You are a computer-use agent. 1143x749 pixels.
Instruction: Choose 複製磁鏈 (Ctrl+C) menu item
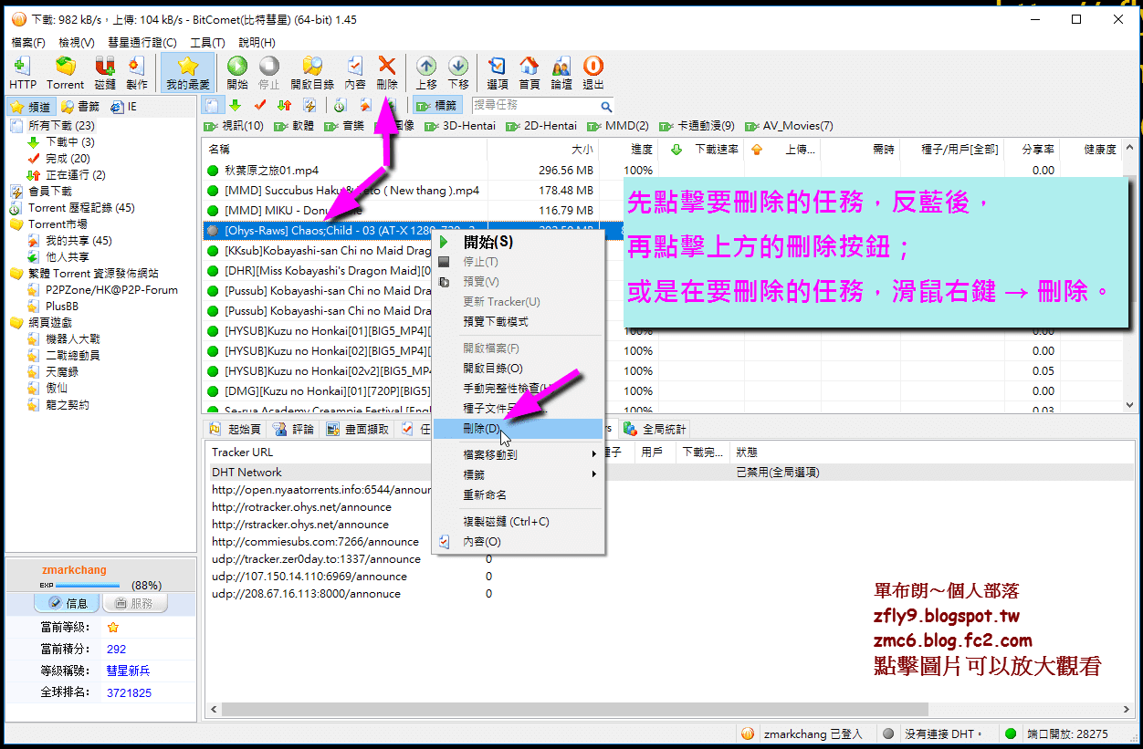click(x=518, y=522)
